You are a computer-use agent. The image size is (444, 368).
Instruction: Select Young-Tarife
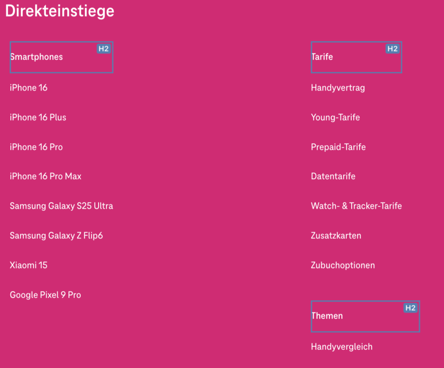coord(335,117)
